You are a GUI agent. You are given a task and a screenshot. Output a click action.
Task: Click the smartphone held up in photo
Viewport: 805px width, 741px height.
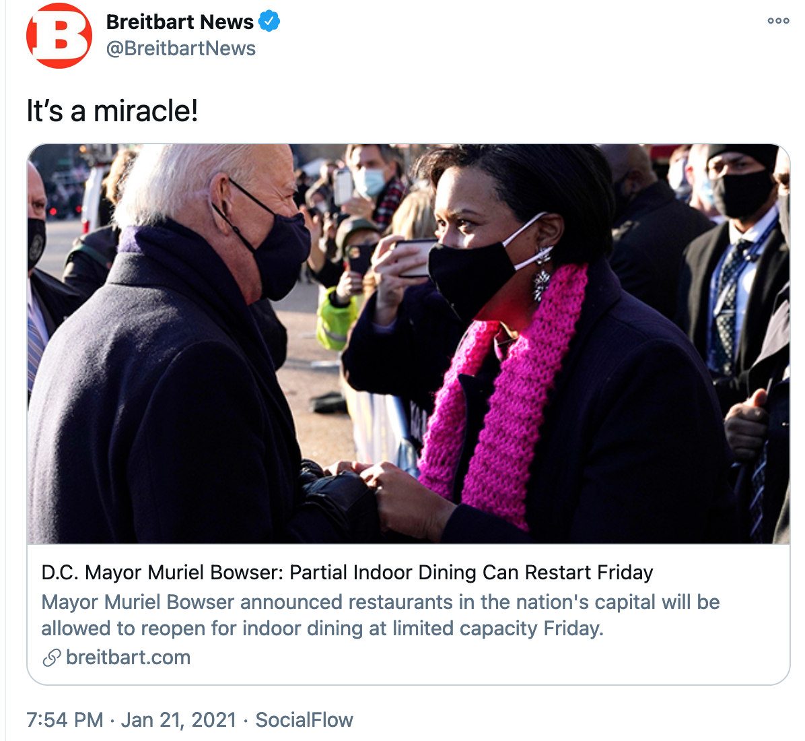[415, 257]
